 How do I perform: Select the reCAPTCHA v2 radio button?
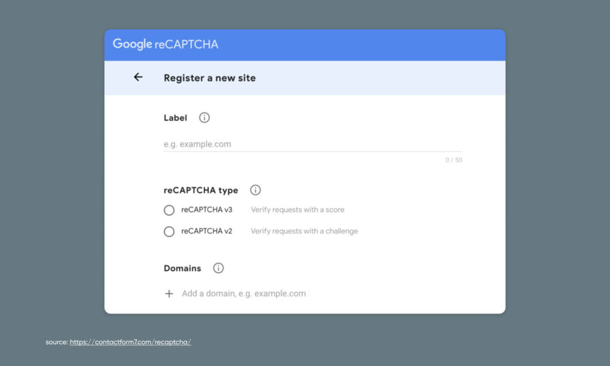pos(169,231)
